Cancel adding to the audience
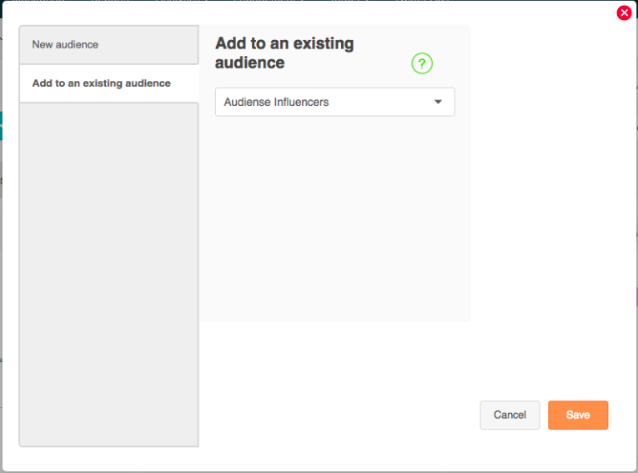638x473 pixels. (510, 415)
